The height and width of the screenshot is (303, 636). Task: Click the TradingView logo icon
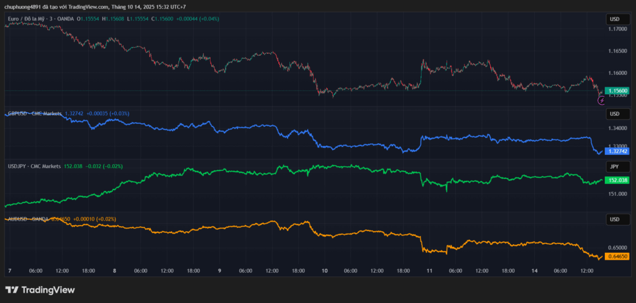[12, 289]
